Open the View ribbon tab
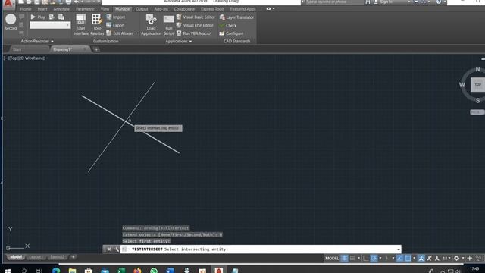The image size is (485, 273). pos(105,9)
